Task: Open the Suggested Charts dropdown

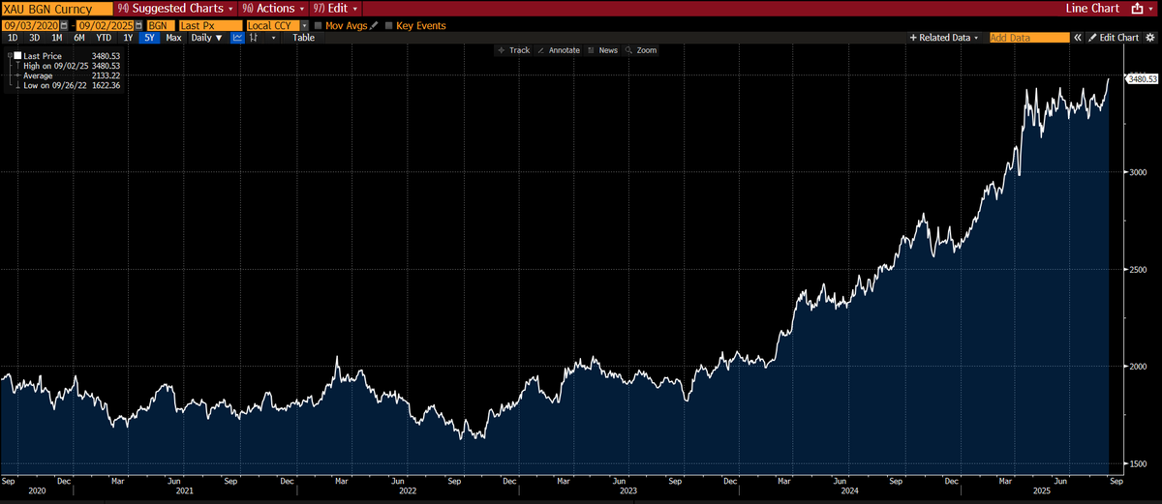Action: [x=176, y=9]
